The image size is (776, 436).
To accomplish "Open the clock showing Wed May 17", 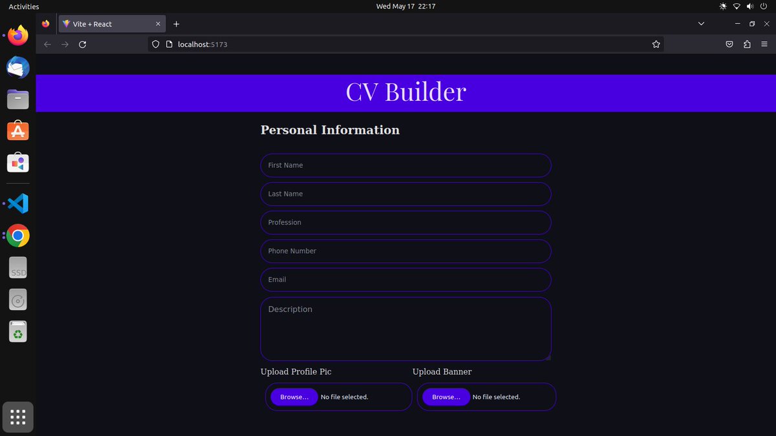I will coord(405,6).
